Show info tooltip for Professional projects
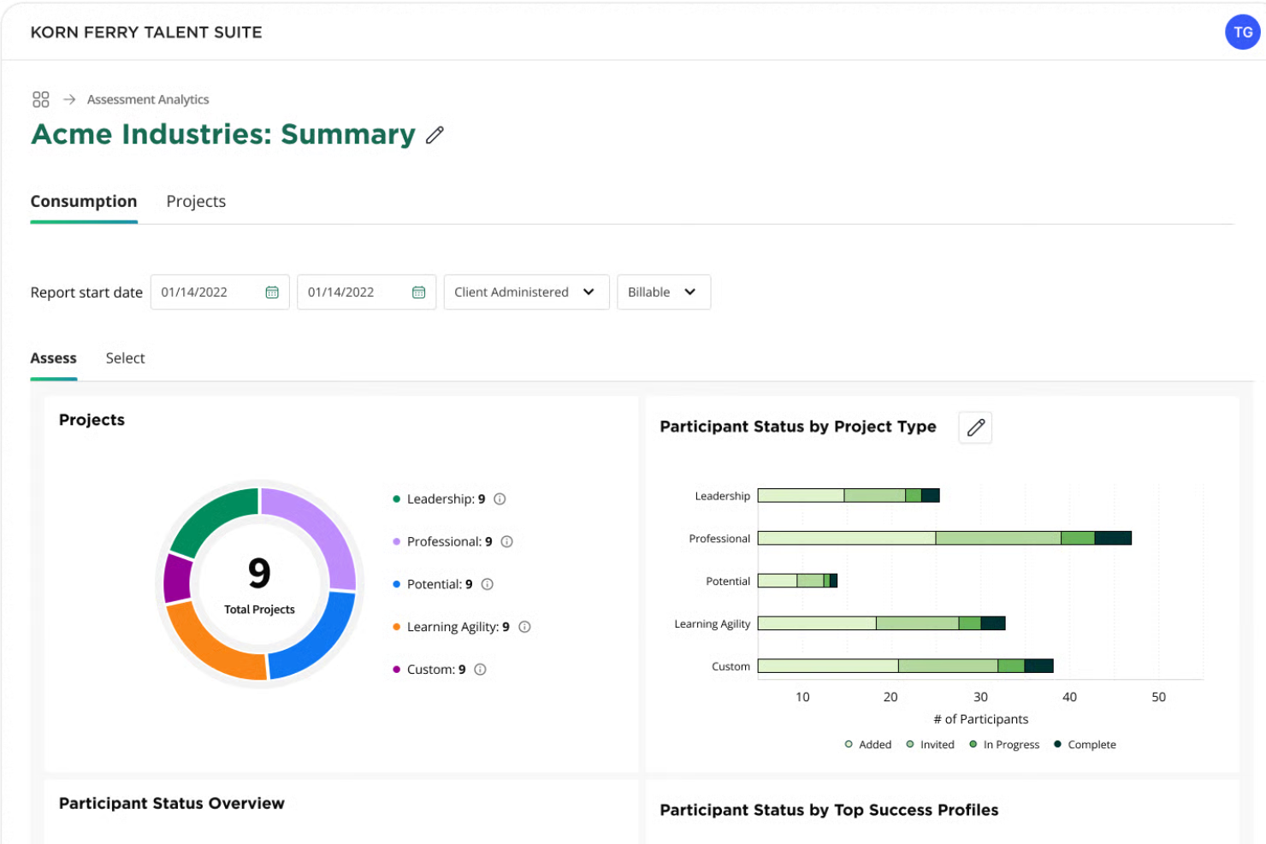 (507, 542)
